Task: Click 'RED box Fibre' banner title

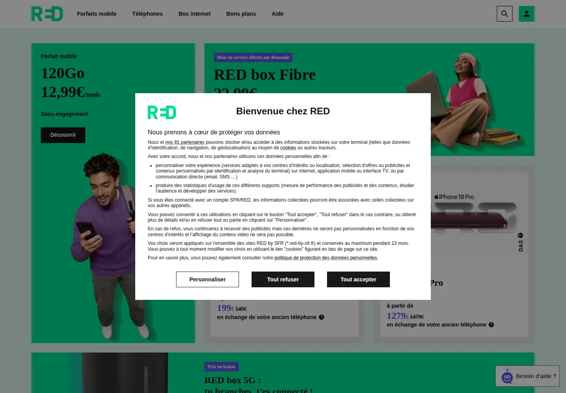Action: (265, 75)
